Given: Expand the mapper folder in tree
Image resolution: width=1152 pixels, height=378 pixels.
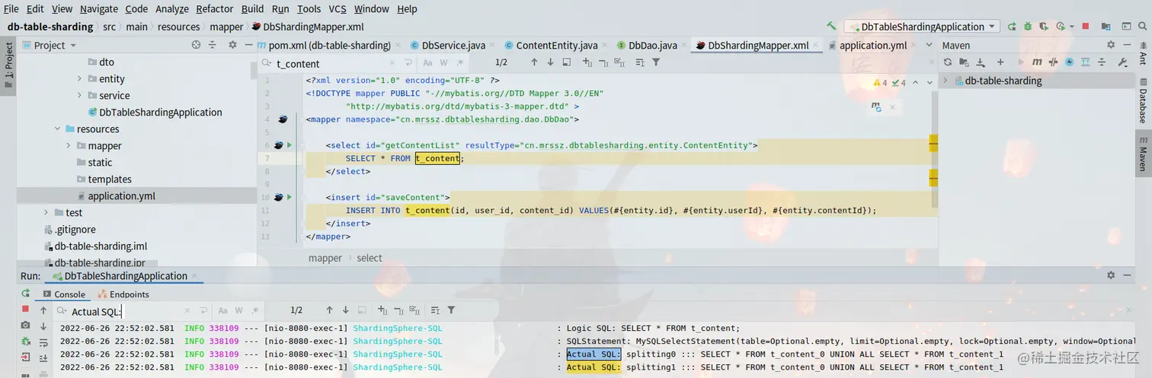Looking at the screenshot, I should point(69,145).
